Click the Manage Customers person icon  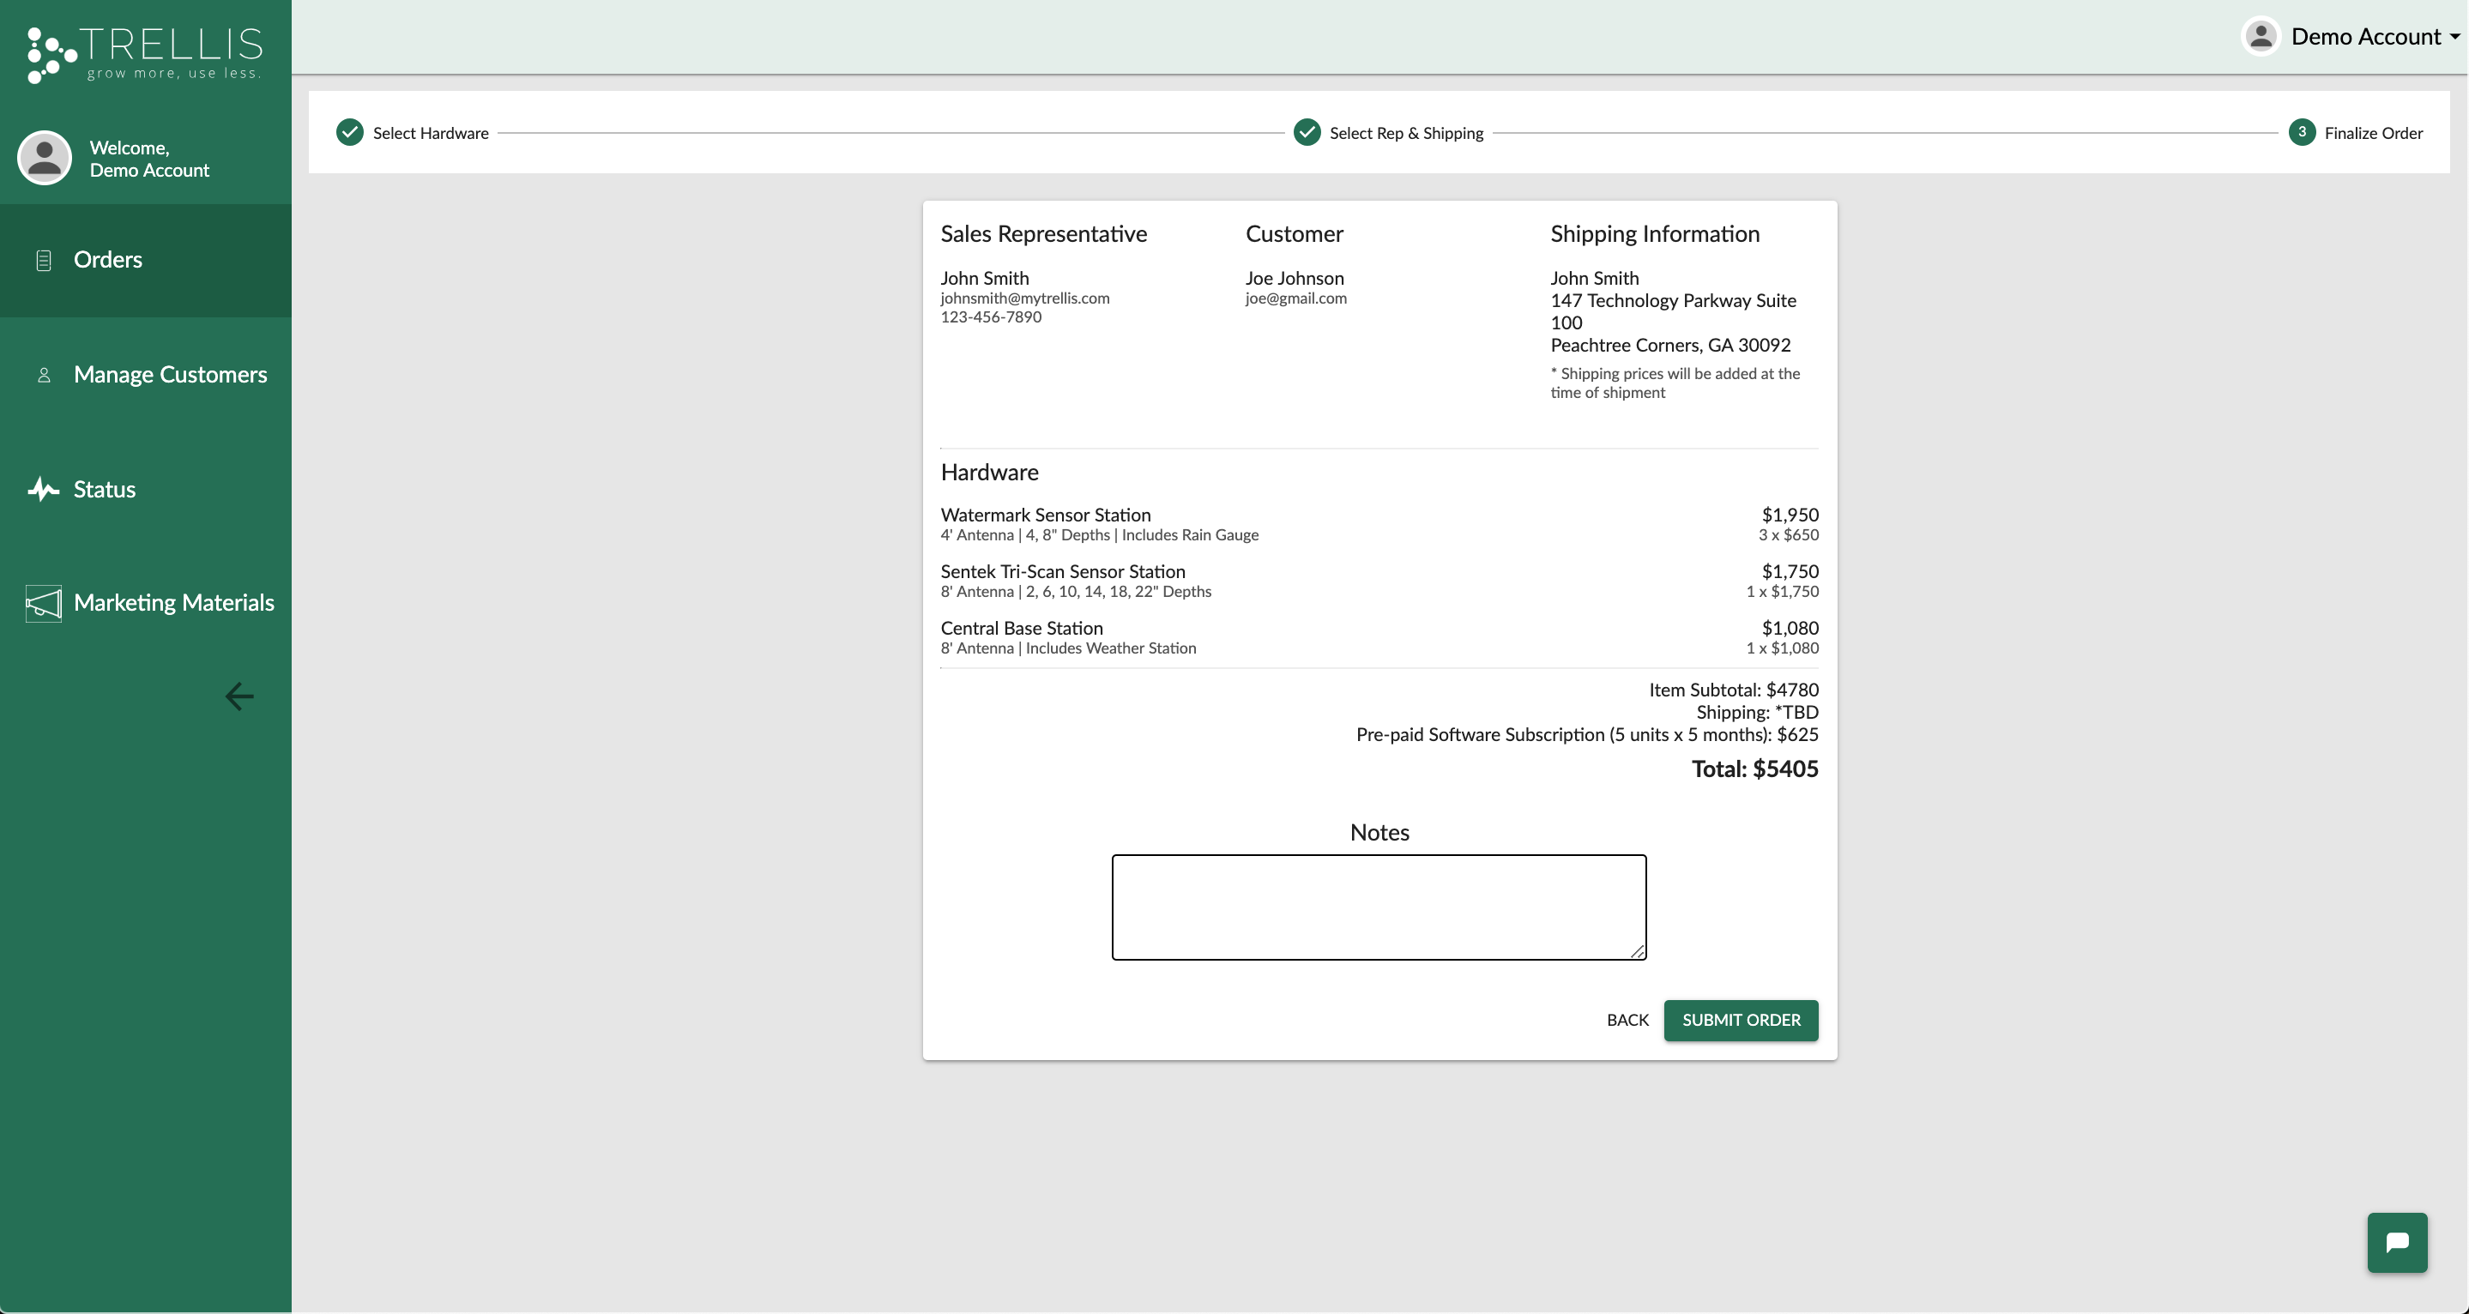click(x=43, y=375)
